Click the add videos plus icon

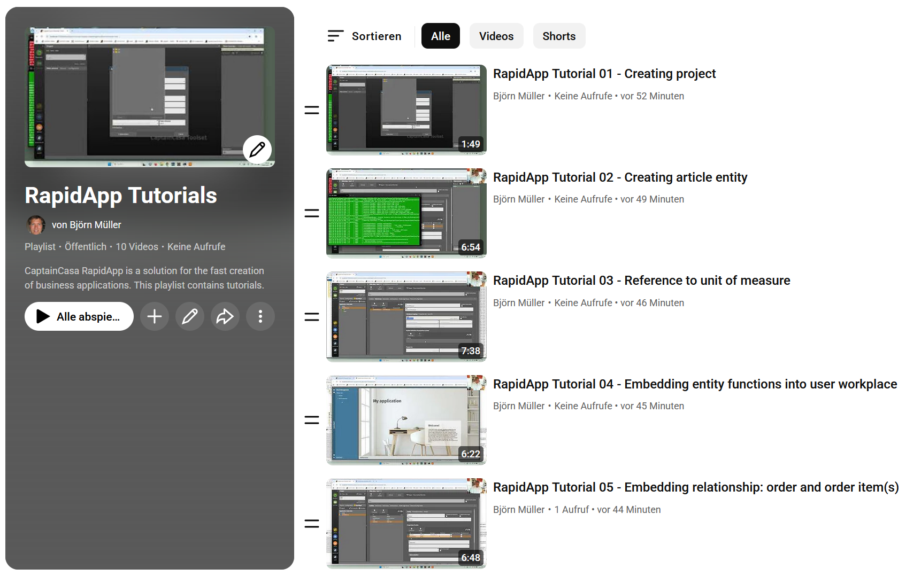155,317
